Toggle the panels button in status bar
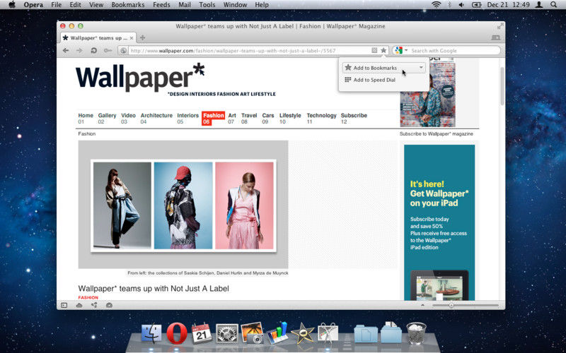The width and height of the screenshot is (566, 353). [x=64, y=305]
